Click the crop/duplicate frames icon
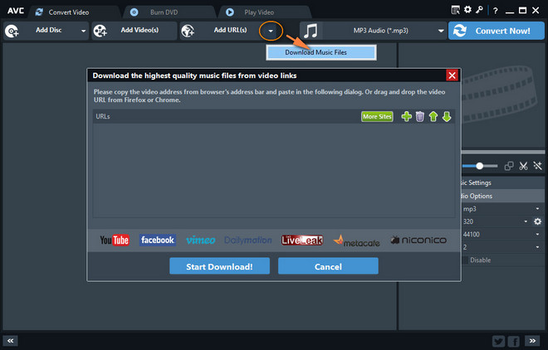This screenshot has height=350, width=548. pos(509,166)
